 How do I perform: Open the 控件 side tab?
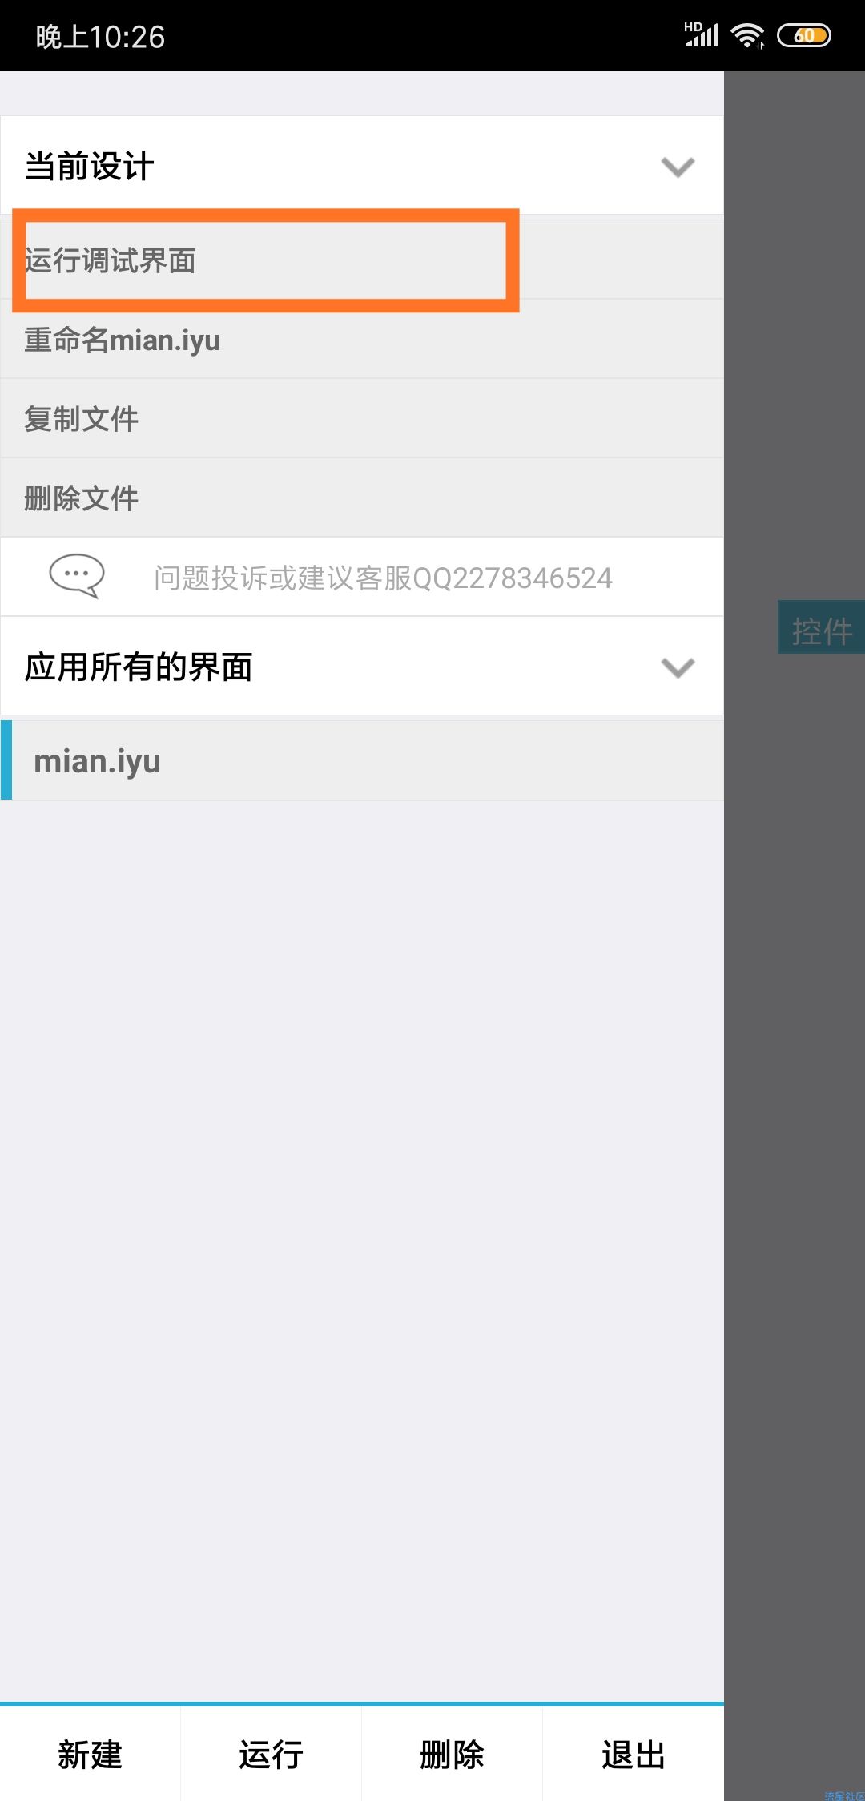click(x=822, y=627)
